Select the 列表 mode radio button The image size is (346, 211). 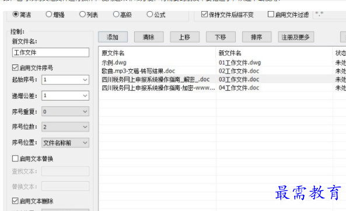[x=82, y=15]
